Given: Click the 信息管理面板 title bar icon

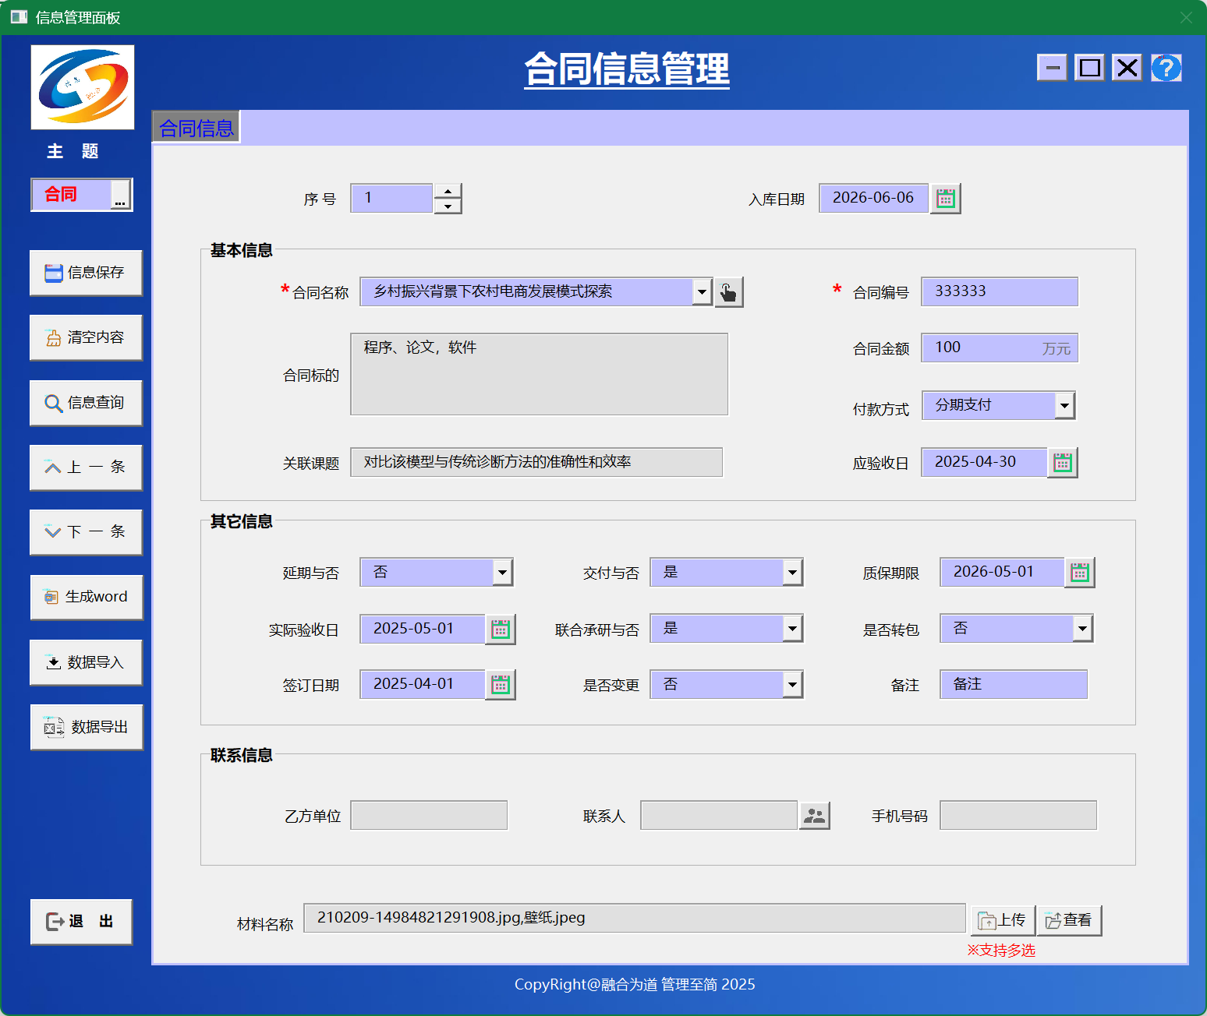Looking at the screenshot, I should [x=19, y=17].
